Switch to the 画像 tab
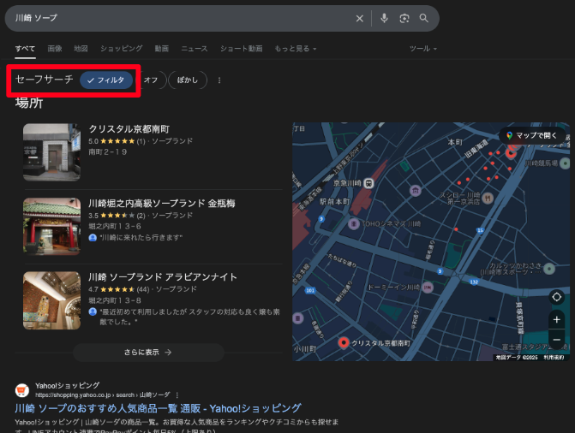This screenshot has height=433, width=575. coord(55,49)
